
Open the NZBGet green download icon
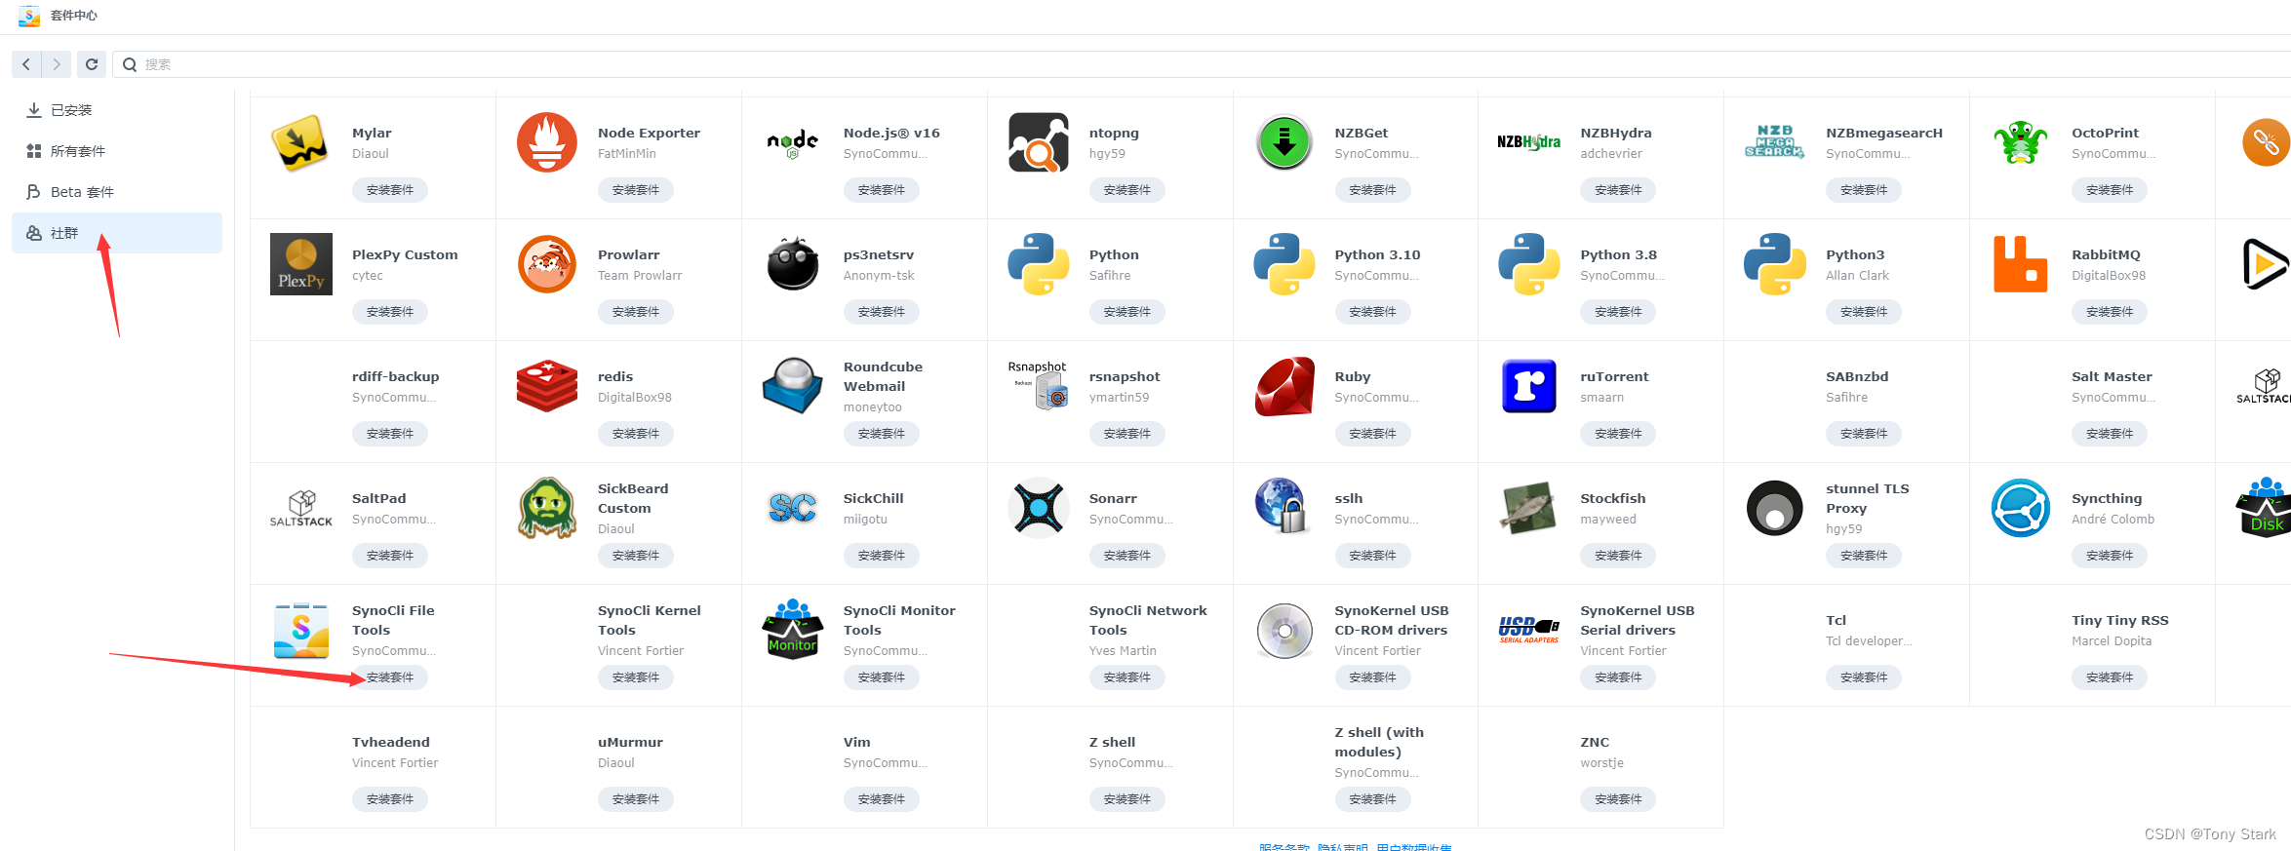click(x=1284, y=142)
